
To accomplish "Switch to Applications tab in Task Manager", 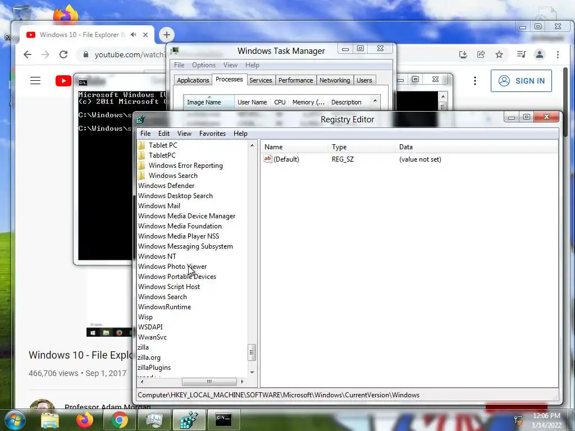I will click(x=193, y=80).
